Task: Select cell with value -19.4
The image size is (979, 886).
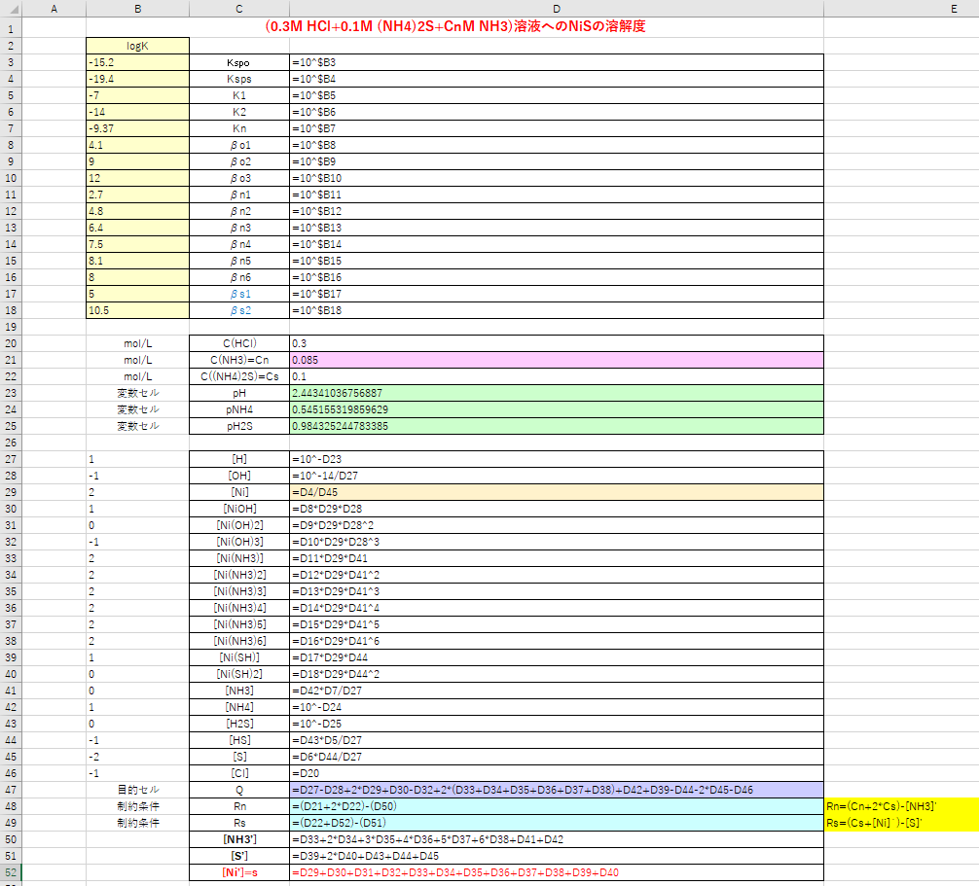Action: tap(138, 79)
